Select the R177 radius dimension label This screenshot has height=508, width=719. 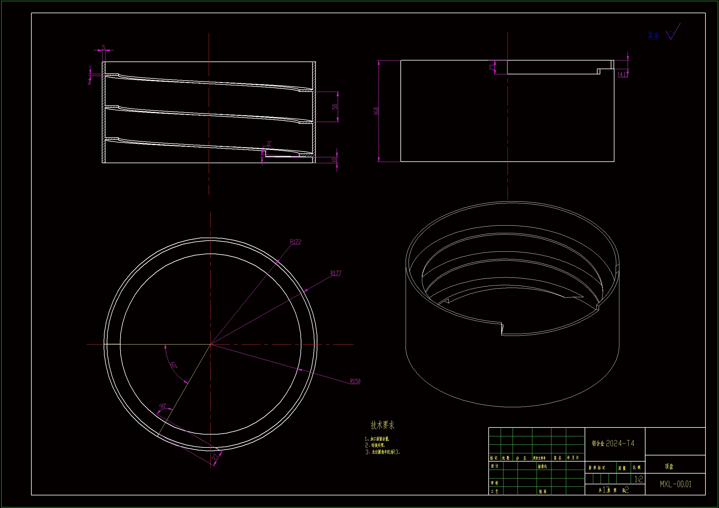click(x=336, y=273)
